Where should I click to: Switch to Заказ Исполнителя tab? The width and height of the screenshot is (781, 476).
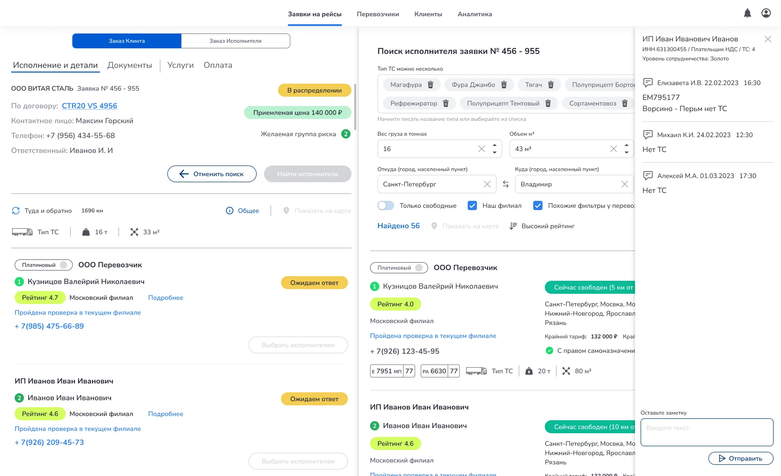click(x=236, y=41)
